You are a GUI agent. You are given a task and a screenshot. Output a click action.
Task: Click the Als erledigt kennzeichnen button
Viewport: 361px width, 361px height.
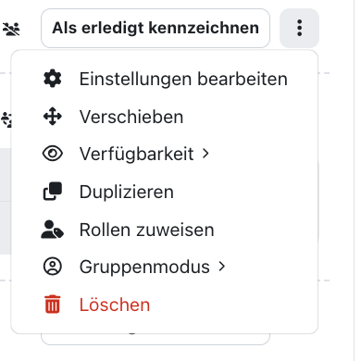(156, 28)
